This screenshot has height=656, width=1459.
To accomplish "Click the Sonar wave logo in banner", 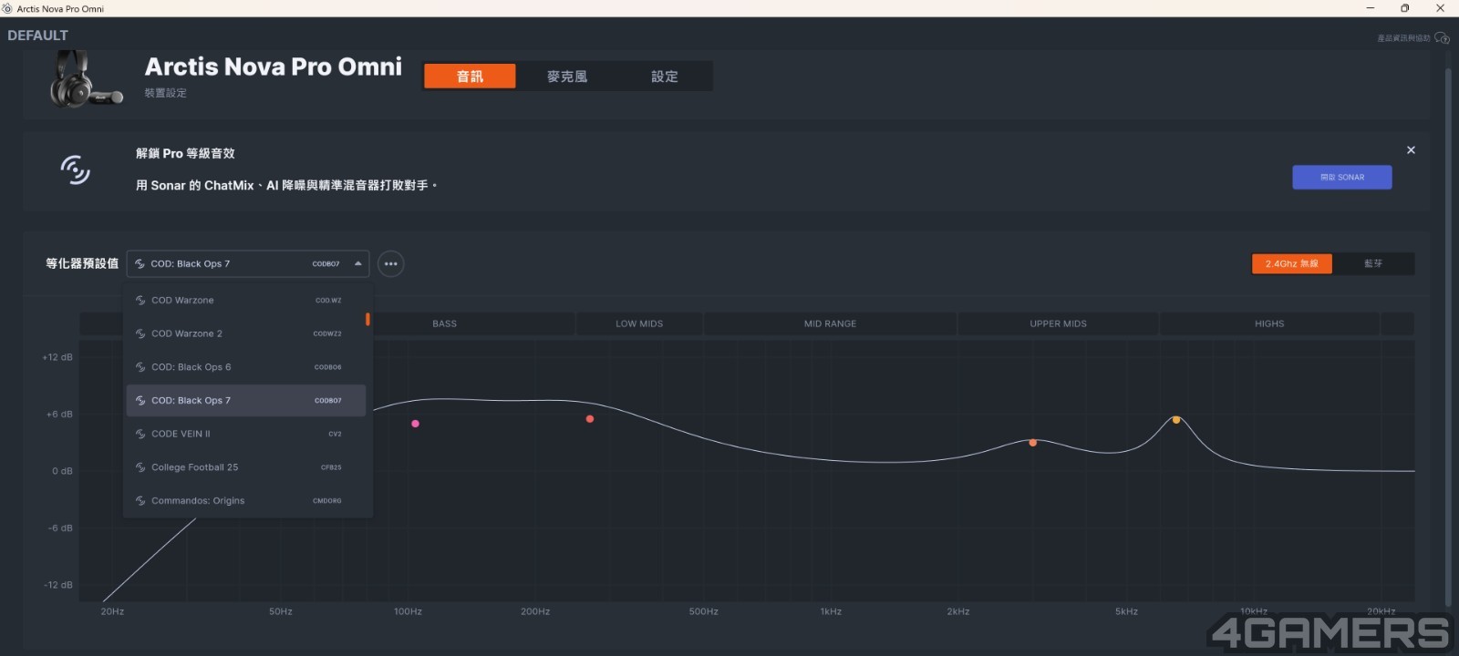I will tap(76, 169).
